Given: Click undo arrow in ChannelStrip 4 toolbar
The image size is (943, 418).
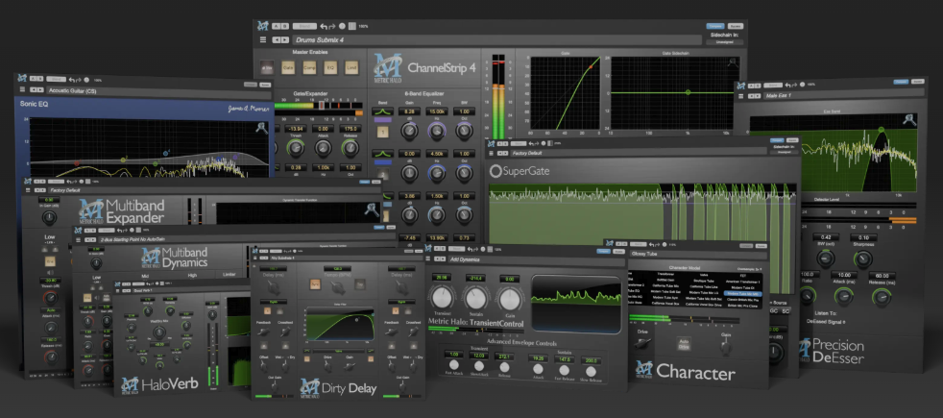Looking at the screenshot, I should coord(324,27).
